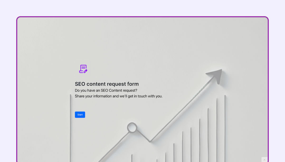
Task: Expand the previous question using the chevron
Action: click(264, 160)
